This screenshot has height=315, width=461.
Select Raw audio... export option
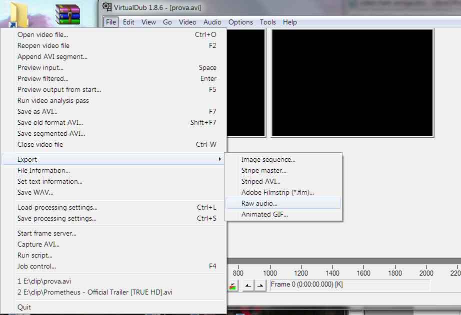click(283, 204)
